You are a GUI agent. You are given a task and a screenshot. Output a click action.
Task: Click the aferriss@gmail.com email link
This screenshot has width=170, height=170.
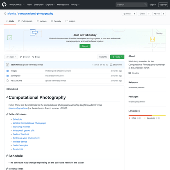(x=19, y=108)
